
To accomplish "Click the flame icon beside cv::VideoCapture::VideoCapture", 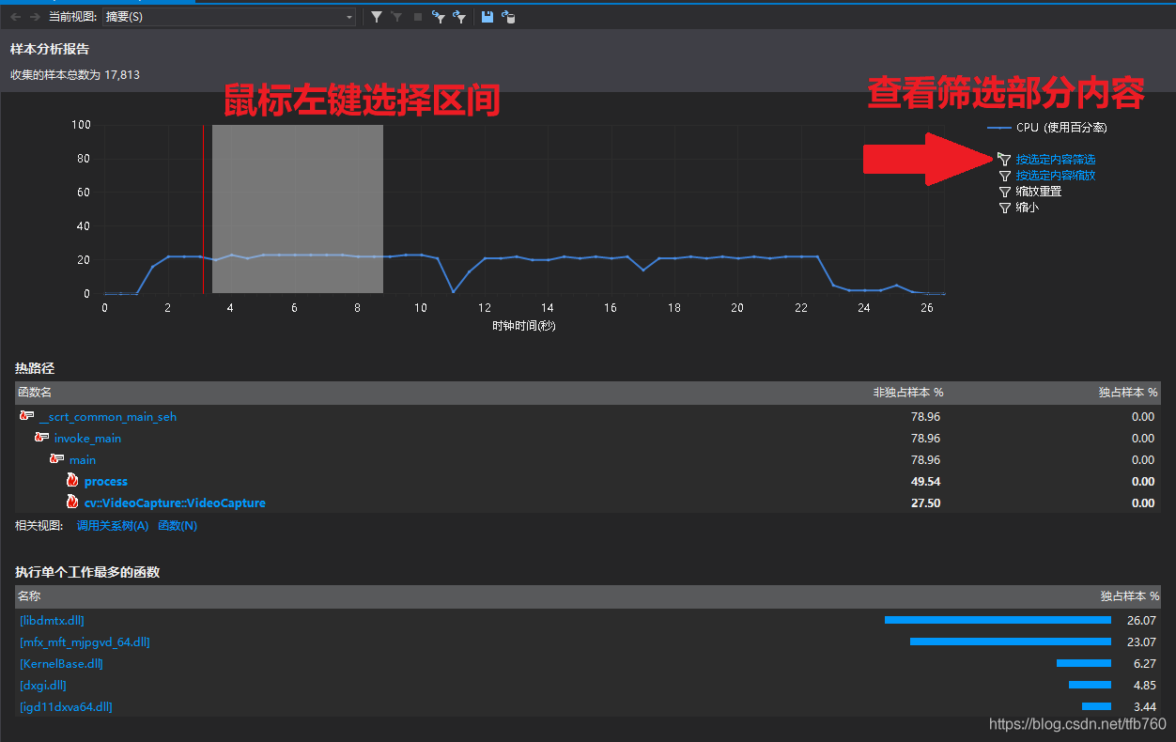I will click(72, 502).
